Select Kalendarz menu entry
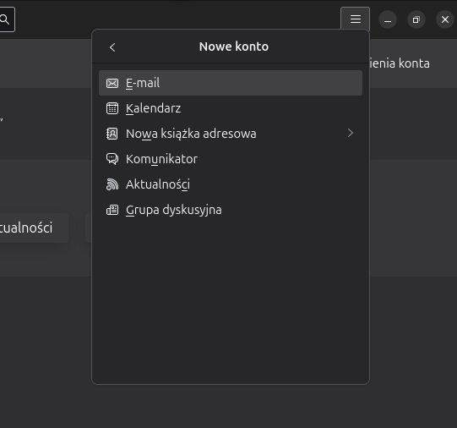Image resolution: width=457 pixels, height=428 pixels. (x=231, y=108)
